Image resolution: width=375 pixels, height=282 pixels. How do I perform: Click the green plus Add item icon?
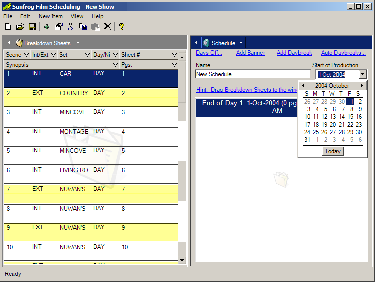(x=47, y=26)
